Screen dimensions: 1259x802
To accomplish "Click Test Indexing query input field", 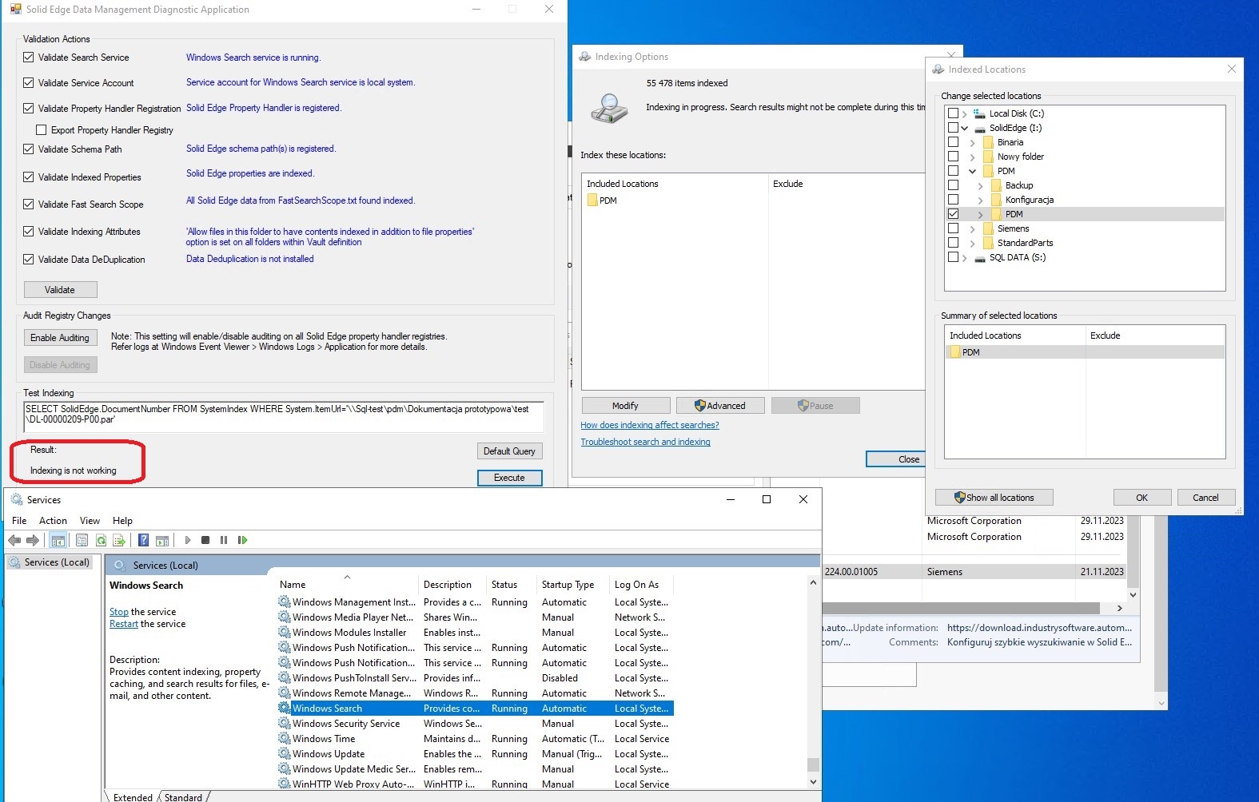I will pos(284,417).
